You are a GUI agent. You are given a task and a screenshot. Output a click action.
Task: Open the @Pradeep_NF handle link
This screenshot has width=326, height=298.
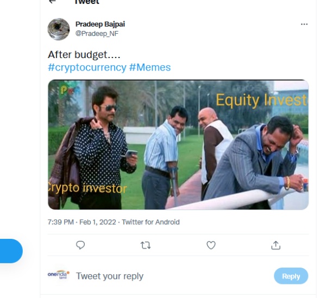97,34
